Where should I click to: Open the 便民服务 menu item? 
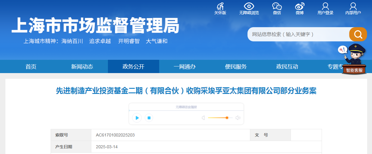pos(236,67)
